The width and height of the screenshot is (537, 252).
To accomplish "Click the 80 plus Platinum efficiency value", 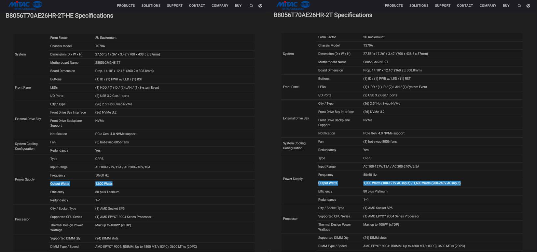I will (x=375, y=191).
